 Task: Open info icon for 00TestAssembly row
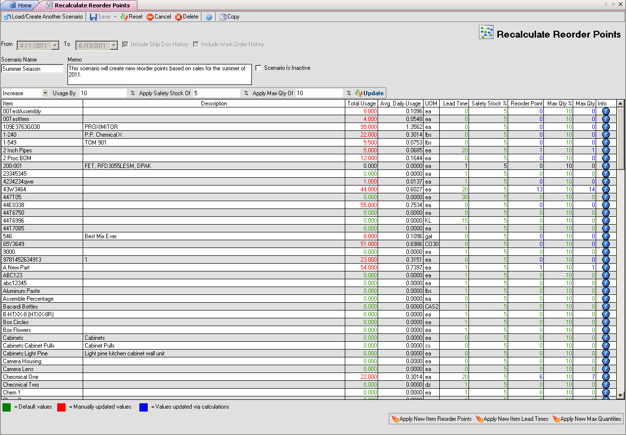click(605, 111)
